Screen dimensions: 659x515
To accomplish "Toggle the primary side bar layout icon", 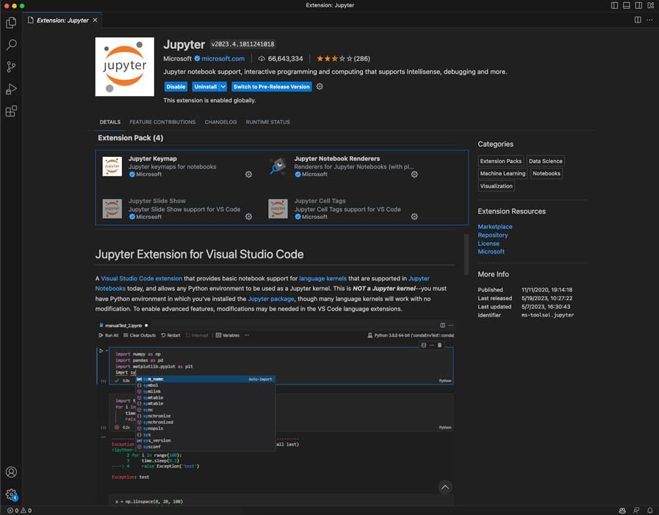I will point(614,5).
